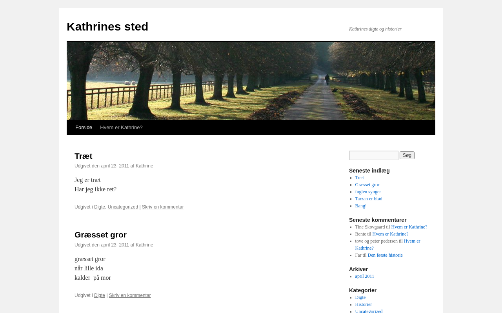Open Træt in Seneste indlæg list

tap(360, 178)
